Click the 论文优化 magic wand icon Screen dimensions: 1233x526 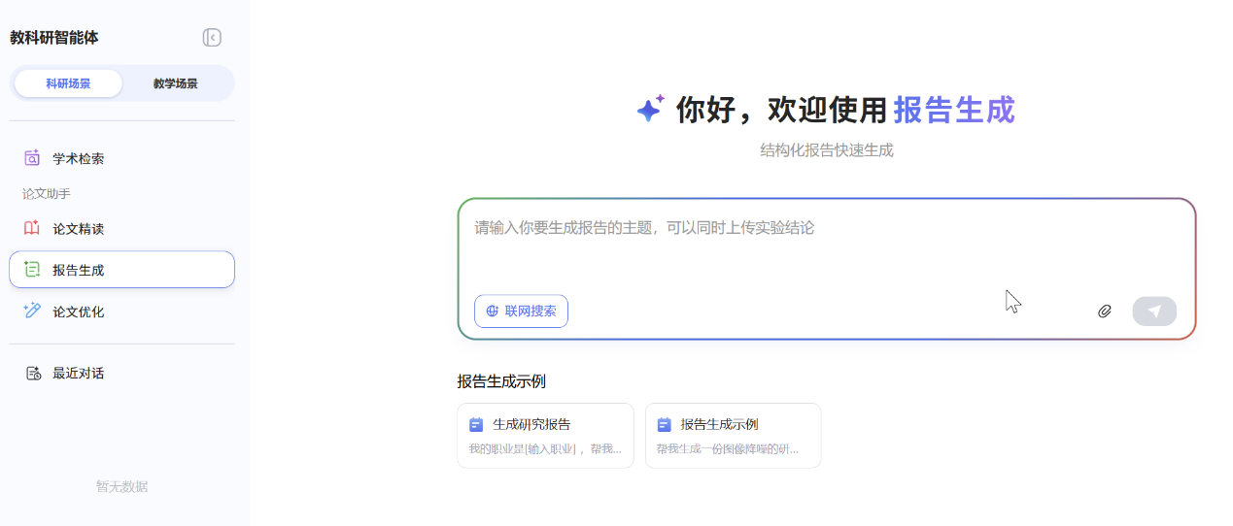tap(32, 311)
